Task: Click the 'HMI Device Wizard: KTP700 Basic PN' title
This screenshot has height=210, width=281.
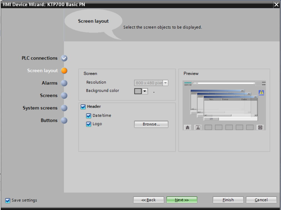Action: click(44, 4)
